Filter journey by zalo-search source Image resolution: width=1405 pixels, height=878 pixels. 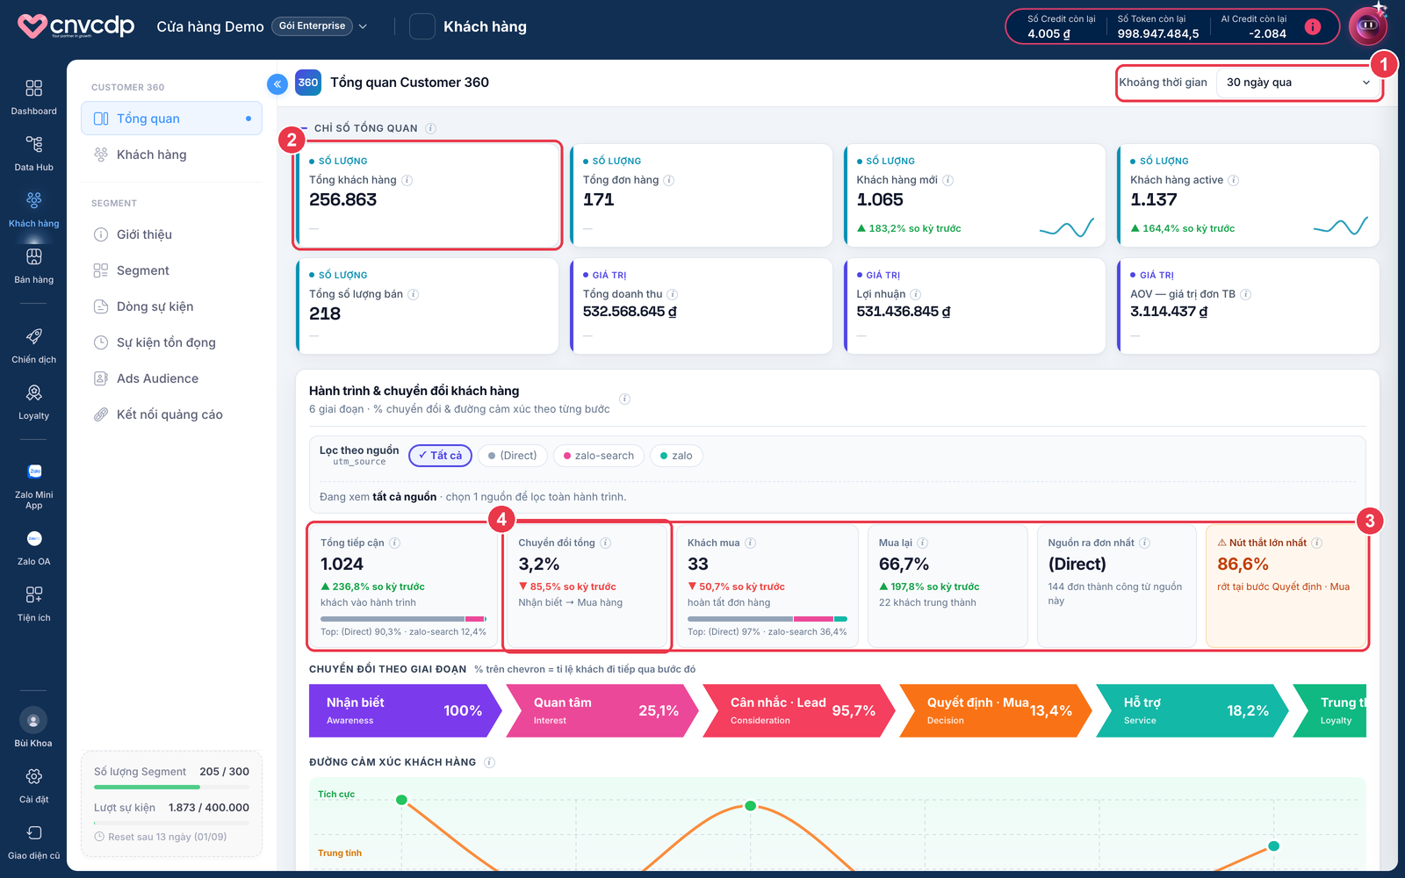599,456
